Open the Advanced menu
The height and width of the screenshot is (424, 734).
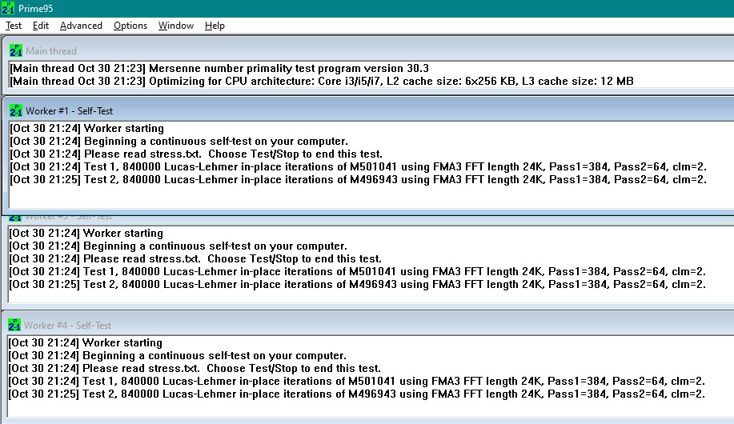tap(81, 26)
